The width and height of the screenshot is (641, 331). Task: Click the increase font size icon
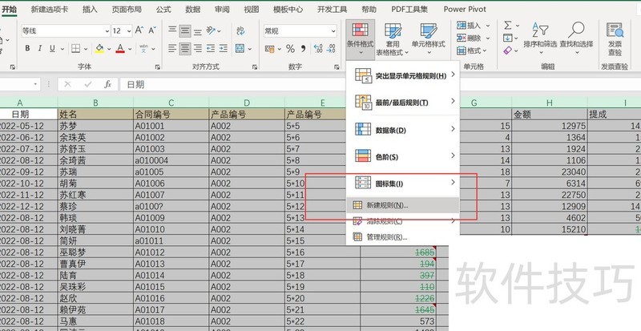[x=139, y=31]
